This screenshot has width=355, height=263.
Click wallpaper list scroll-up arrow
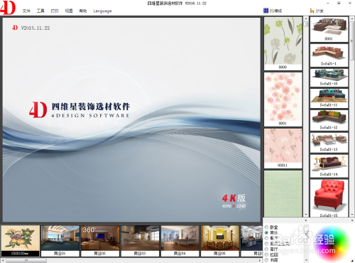tap(306, 18)
